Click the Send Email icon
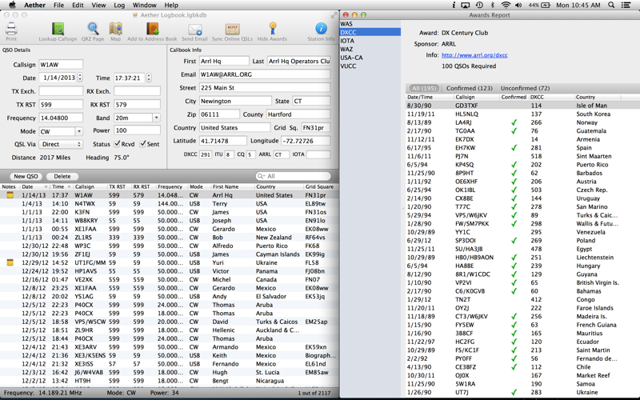 [x=194, y=30]
